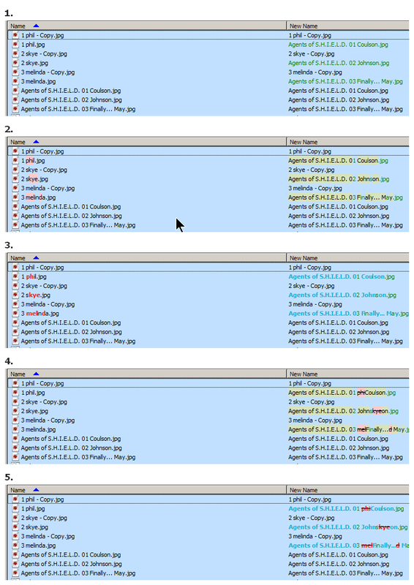Screen dimensions: 414x585
Task: Click icon of pink-highlighted '2 skye.jpg' in panel 2
Action: (15, 179)
